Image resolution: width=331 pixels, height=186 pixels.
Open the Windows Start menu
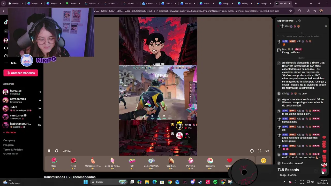(x=86, y=182)
